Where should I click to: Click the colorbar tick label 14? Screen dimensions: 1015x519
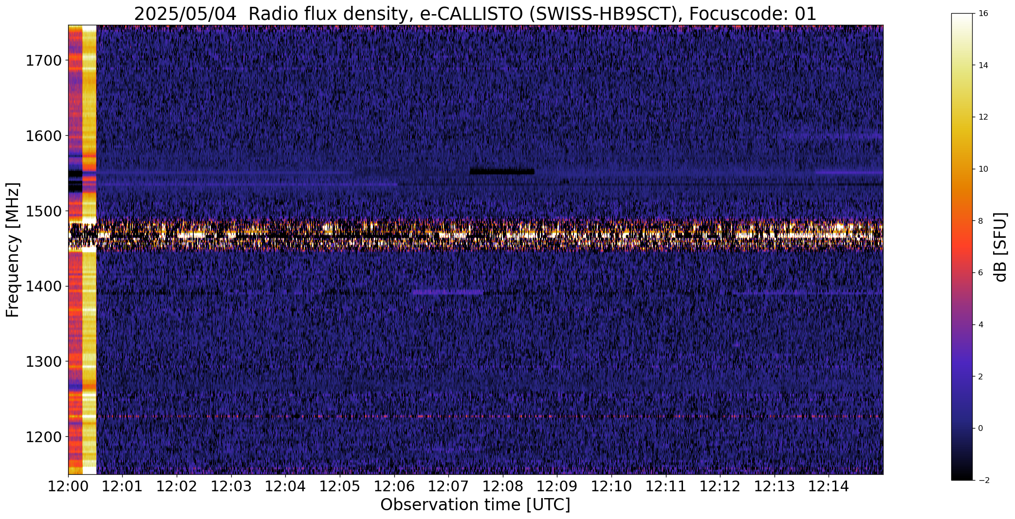pyautogui.click(x=983, y=65)
